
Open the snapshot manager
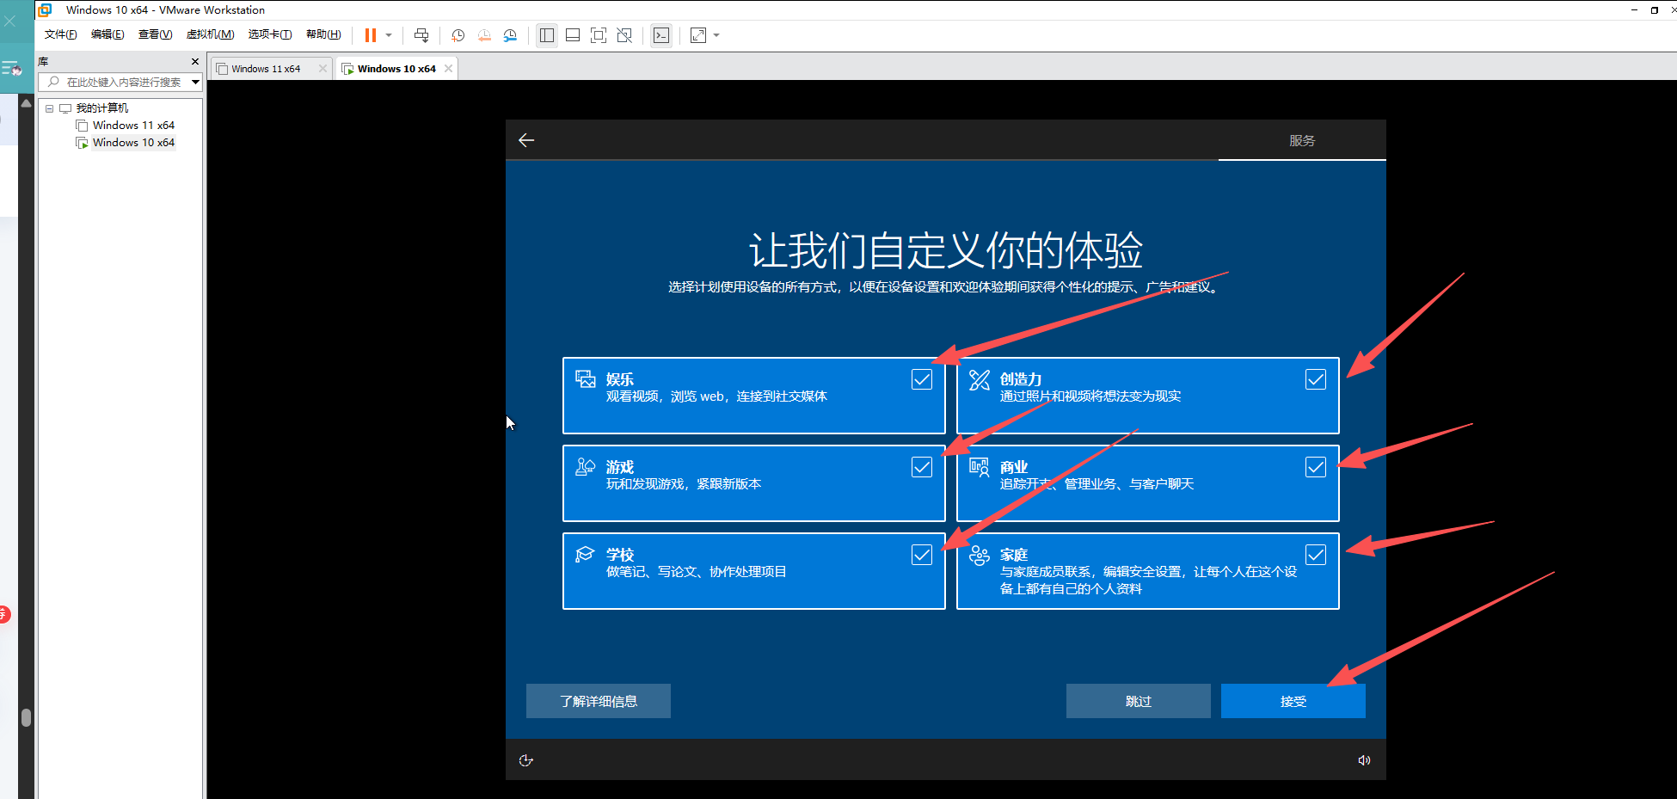(x=510, y=35)
